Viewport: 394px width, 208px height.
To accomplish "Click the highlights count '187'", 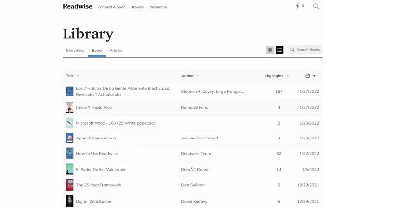I will [279, 91].
